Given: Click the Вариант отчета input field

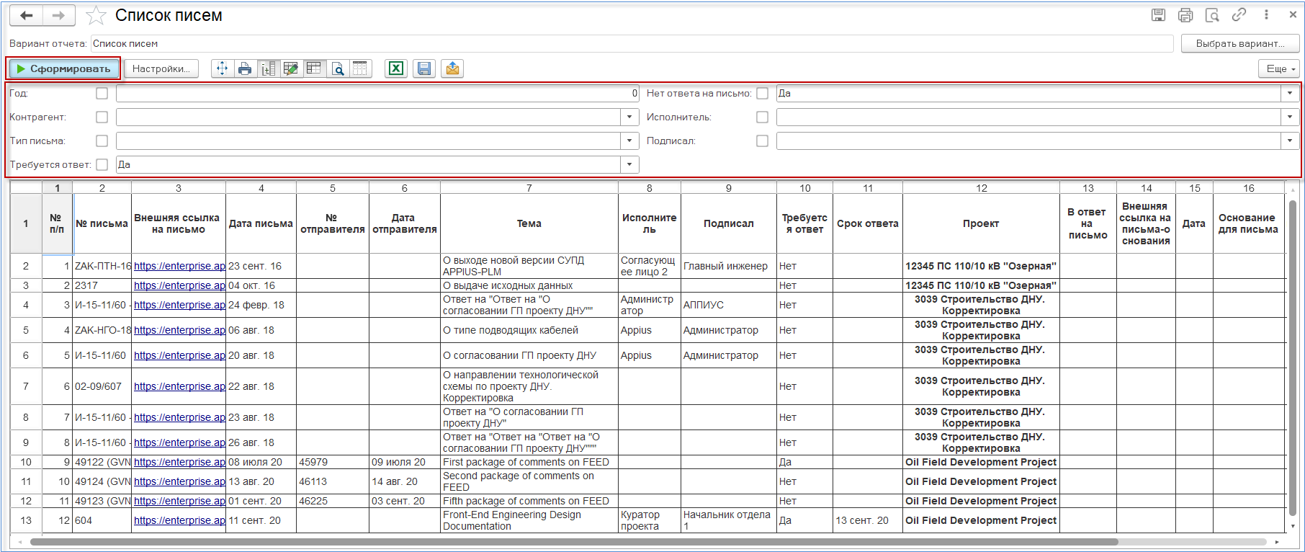Looking at the screenshot, I should (x=632, y=43).
